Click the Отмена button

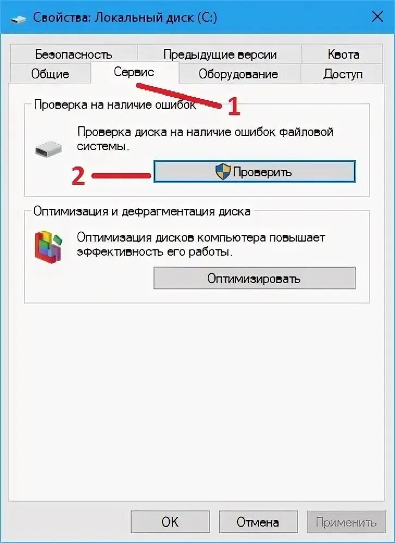(258, 522)
